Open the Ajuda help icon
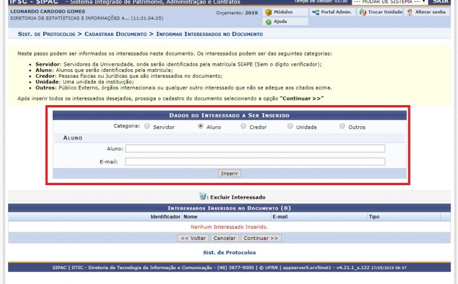The width and height of the screenshot is (458, 284). 269,22
